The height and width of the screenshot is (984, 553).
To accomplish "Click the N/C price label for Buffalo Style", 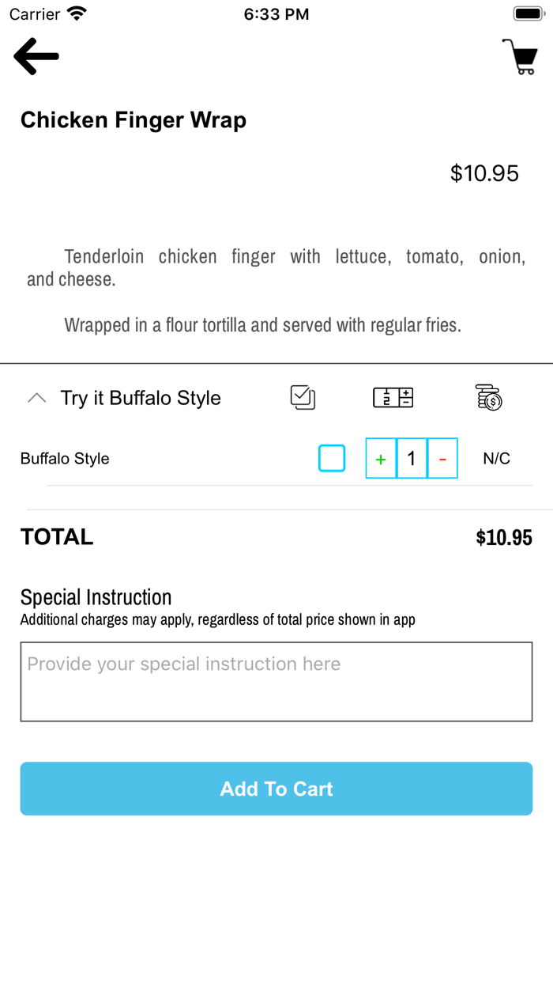I will point(496,458).
